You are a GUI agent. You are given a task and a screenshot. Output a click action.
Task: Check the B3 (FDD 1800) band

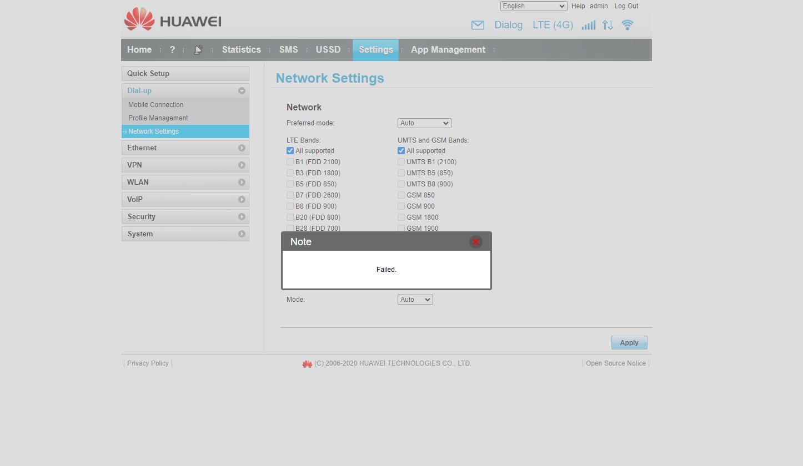click(290, 173)
